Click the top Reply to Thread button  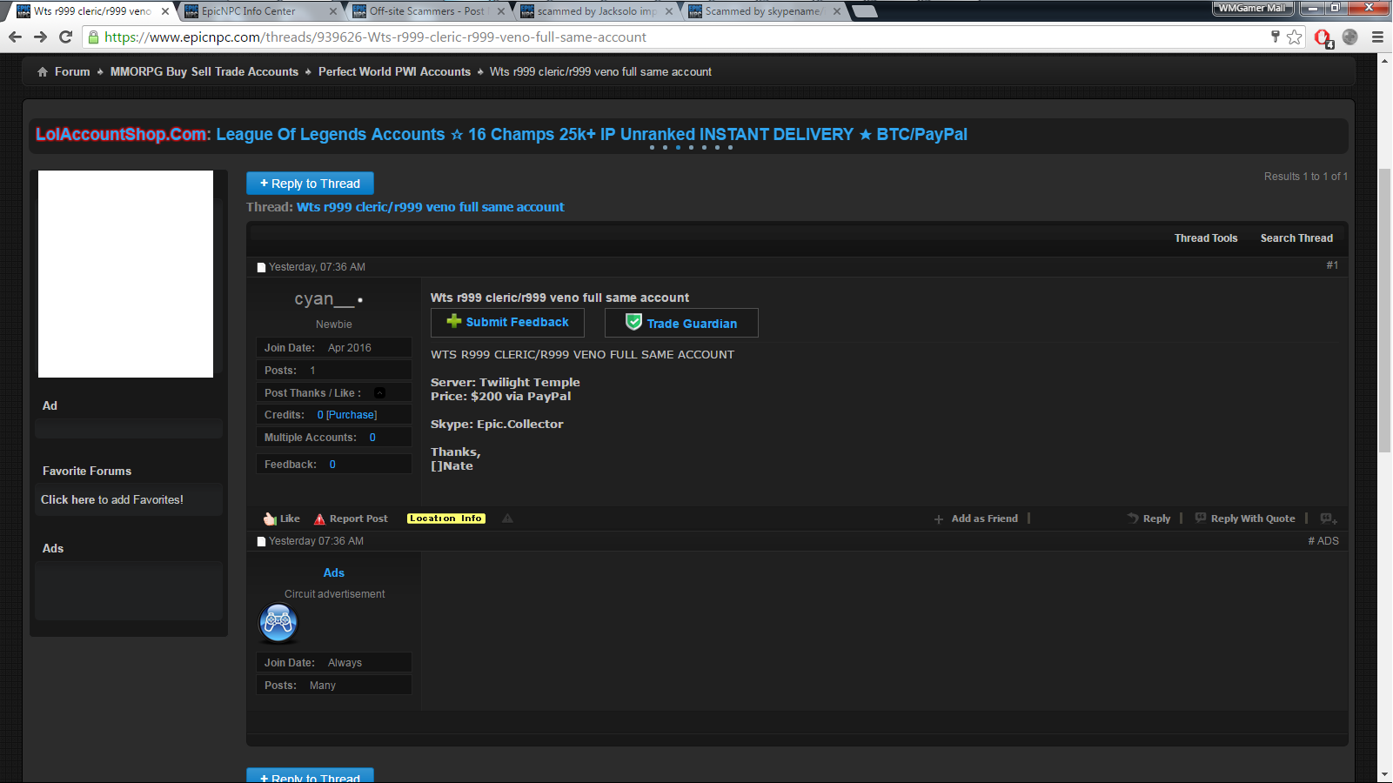coord(310,183)
